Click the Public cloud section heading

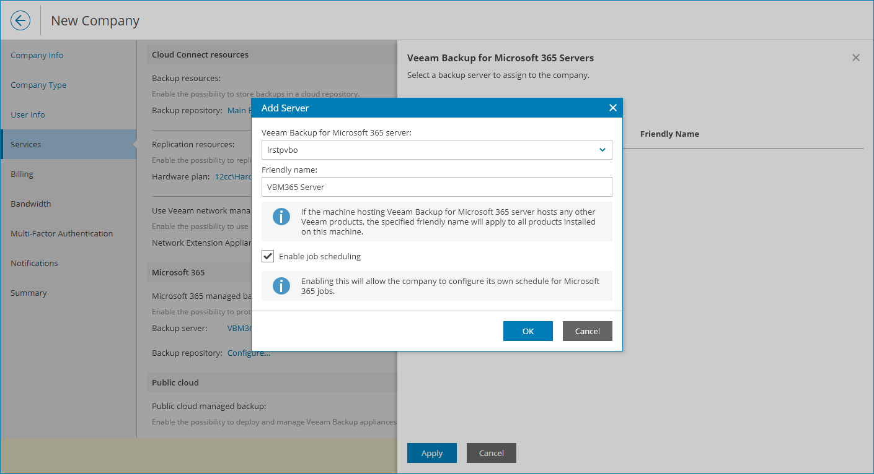[x=175, y=382]
